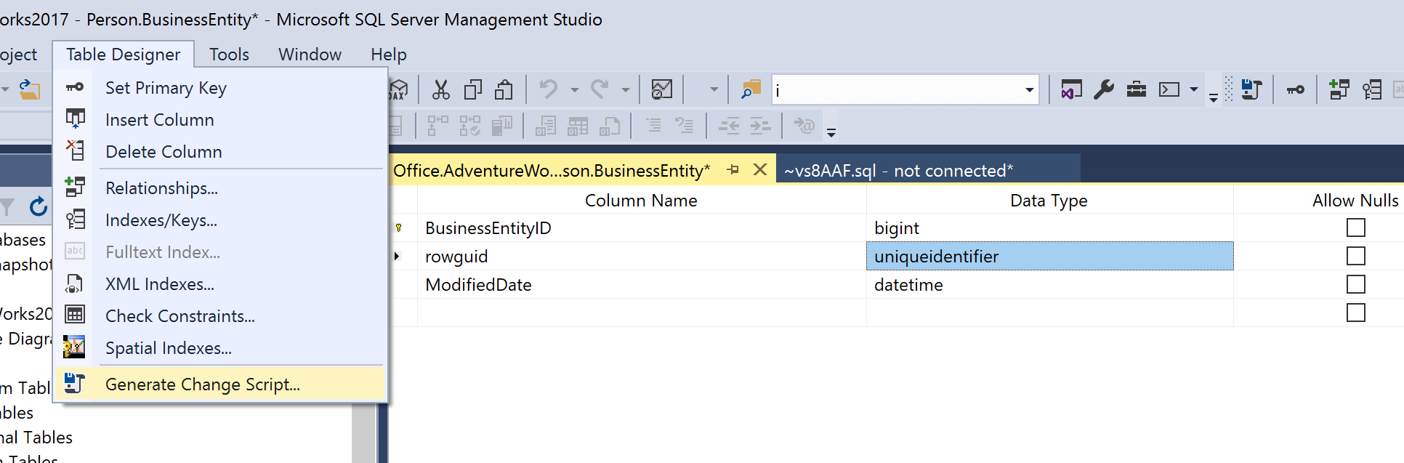This screenshot has width=1404, height=463.
Task: Select the ModifiedDate column name cell
Action: tap(642, 284)
